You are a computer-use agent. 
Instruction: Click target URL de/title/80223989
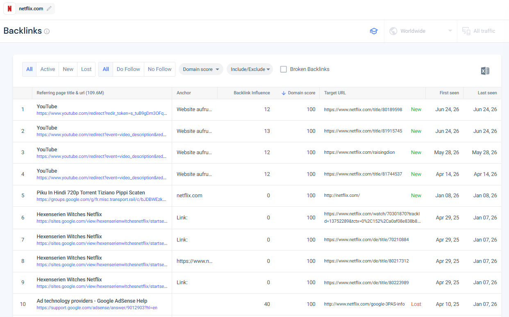pos(366,283)
